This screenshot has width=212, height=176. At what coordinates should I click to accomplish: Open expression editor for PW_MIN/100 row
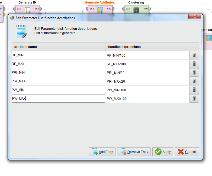click(194, 90)
